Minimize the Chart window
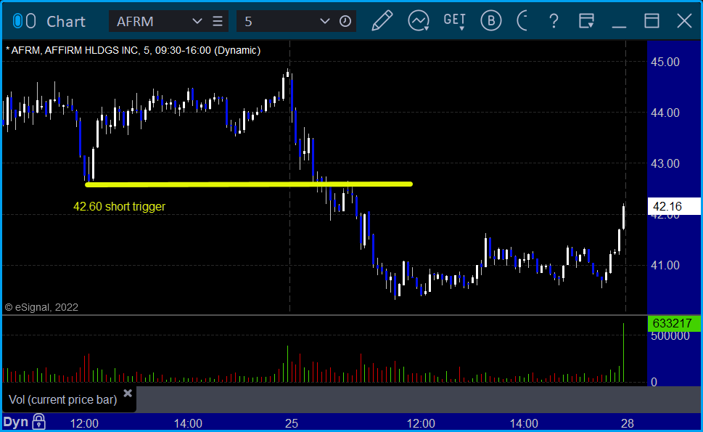Screen dimensions: 703x432 [x=619, y=26]
